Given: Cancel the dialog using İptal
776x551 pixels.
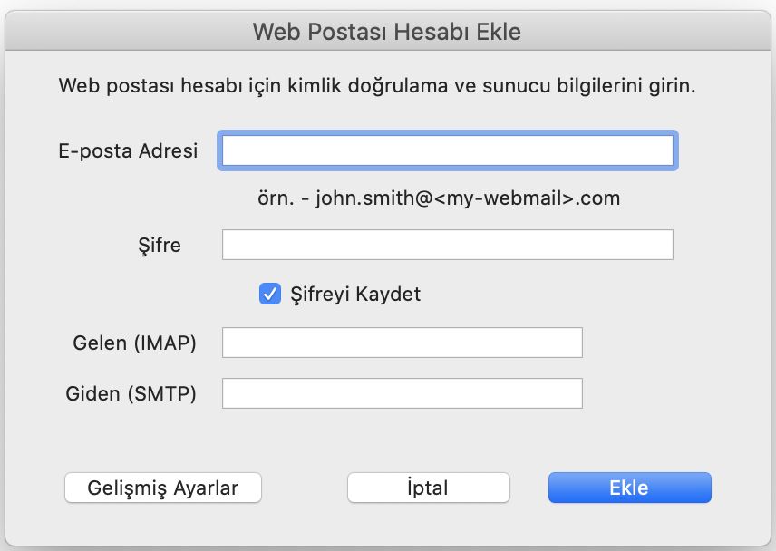Looking at the screenshot, I should point(428,488).
